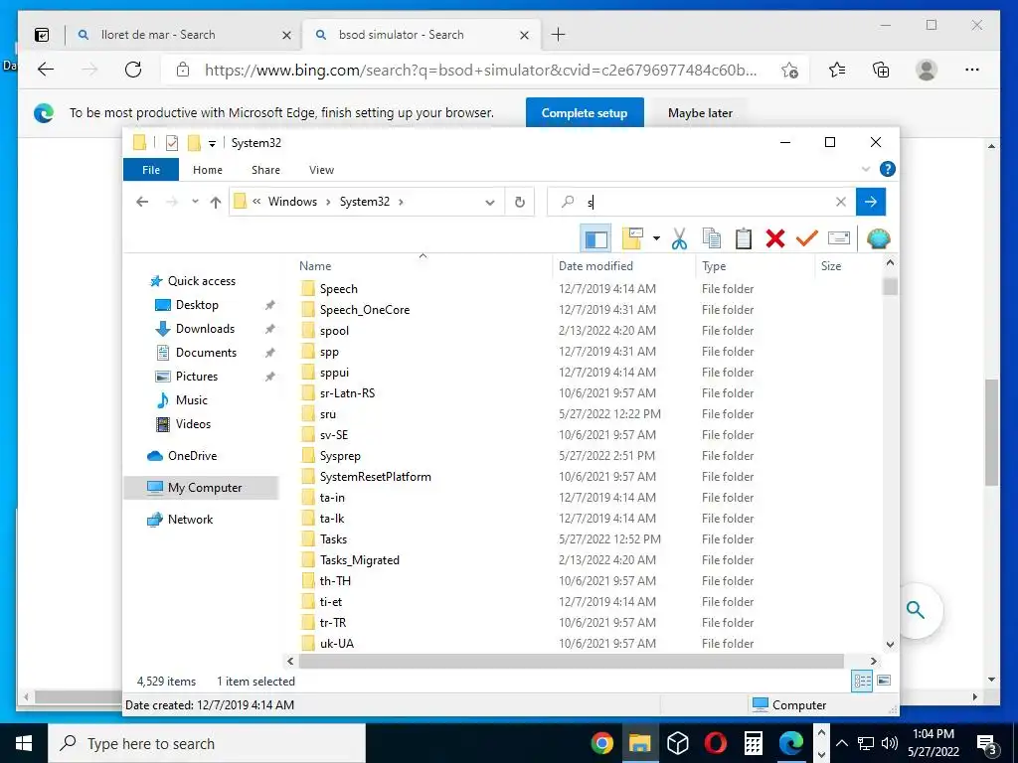Open the Share ribbon tab
The width and height of the screenshot is (1018, 763).
265,170
